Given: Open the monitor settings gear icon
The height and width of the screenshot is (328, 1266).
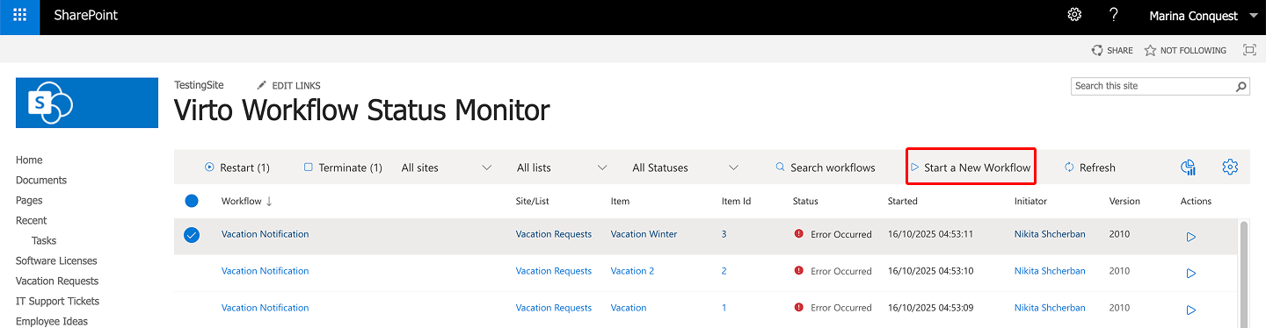Looking at the screenshot, I should [x=1230, y=167].
